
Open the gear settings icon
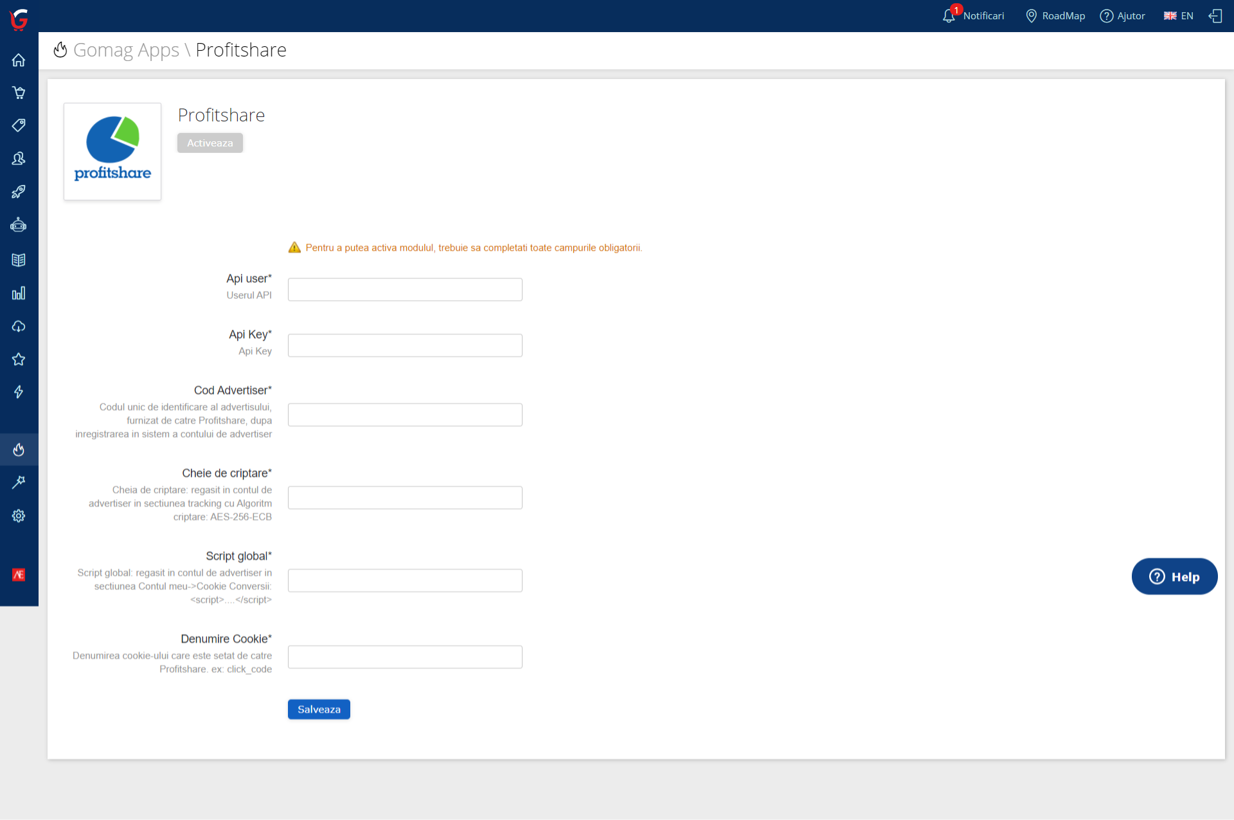coord(19,516)
